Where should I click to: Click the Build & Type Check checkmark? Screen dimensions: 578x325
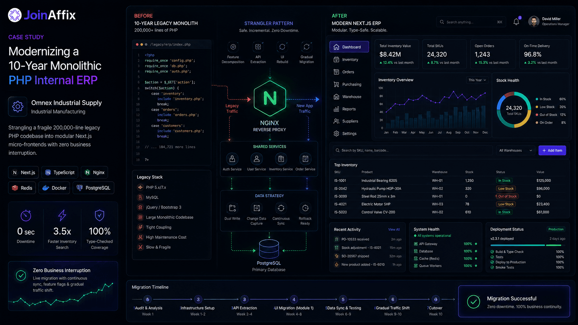coord(492,252)
